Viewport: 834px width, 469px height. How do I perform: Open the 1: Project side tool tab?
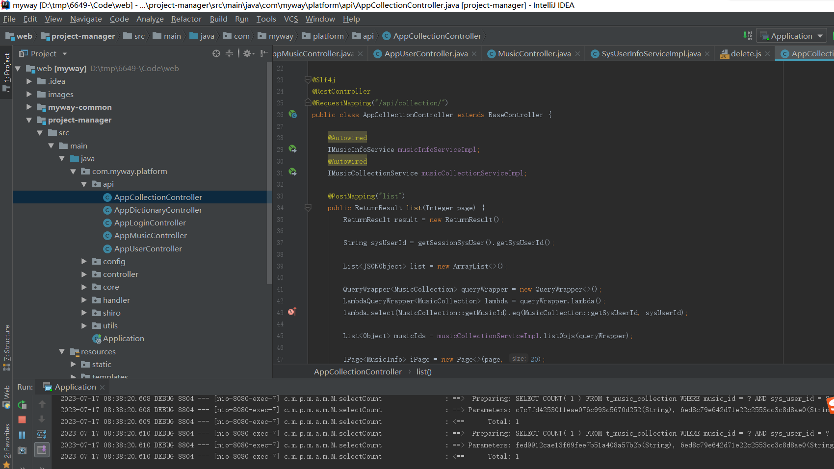coord(6,72)
